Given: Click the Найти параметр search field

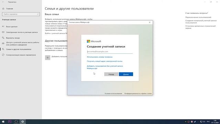Looking at the screenshot, I should [x=21, y=14].
